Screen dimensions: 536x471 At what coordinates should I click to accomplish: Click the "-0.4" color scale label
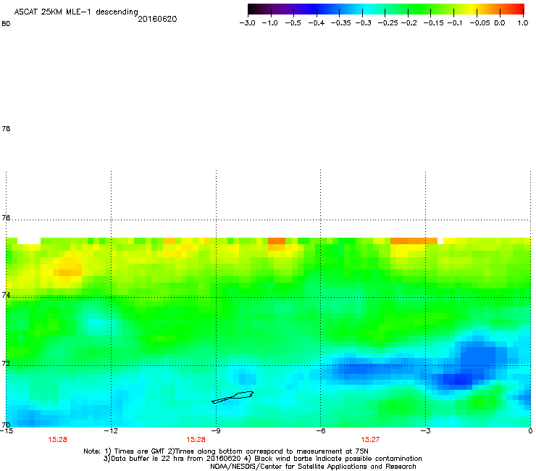point(317,23)
